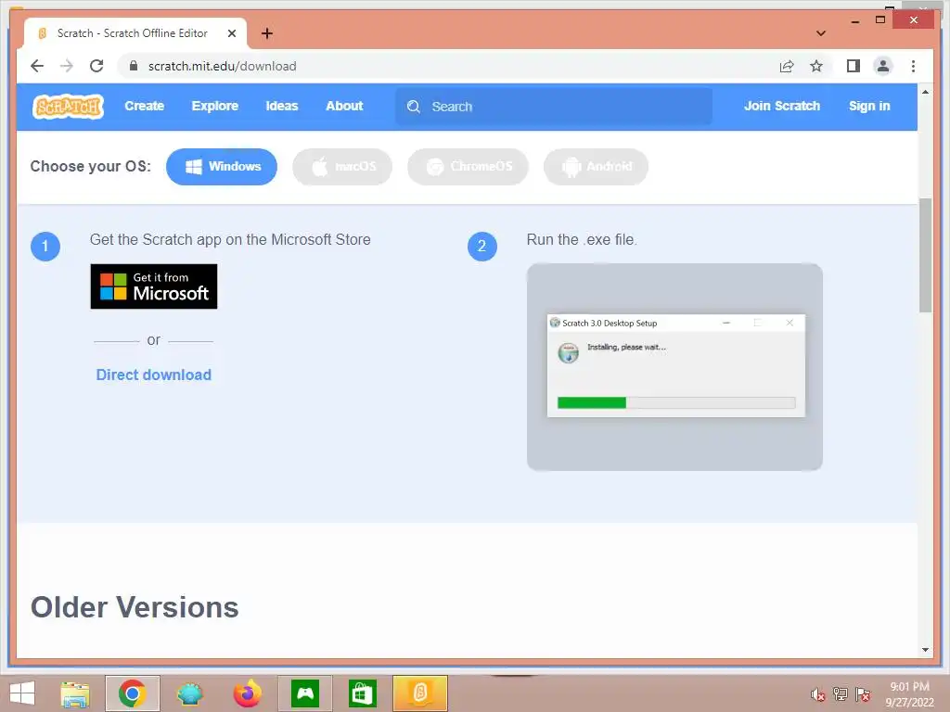Click Sign in
Screen dimensions: 950x712
coord(868,106)
